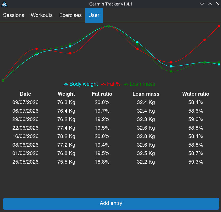221x212 pixels.
Task: Click the 76.4 Kg weight value
Action: click(x=66, y=111)
